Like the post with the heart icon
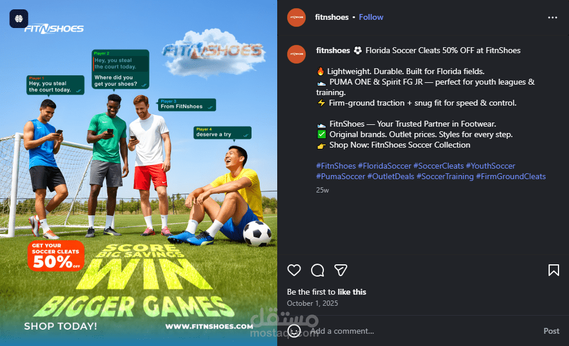569x346 pixels. pos(294,270)
